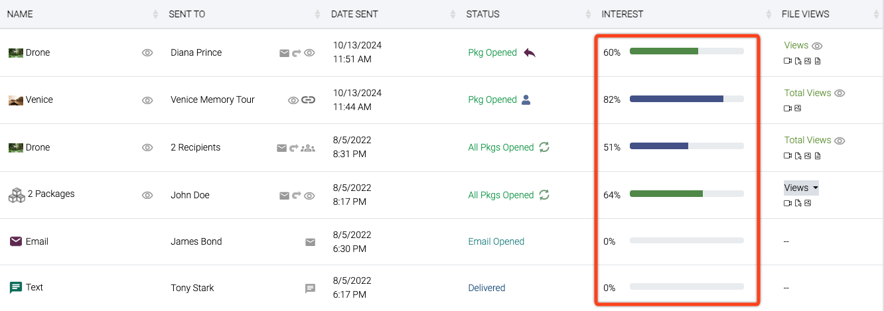884x311 pixels.
Task: Click the 2 Packages boxes icon
Action: (x=16, y=194)
